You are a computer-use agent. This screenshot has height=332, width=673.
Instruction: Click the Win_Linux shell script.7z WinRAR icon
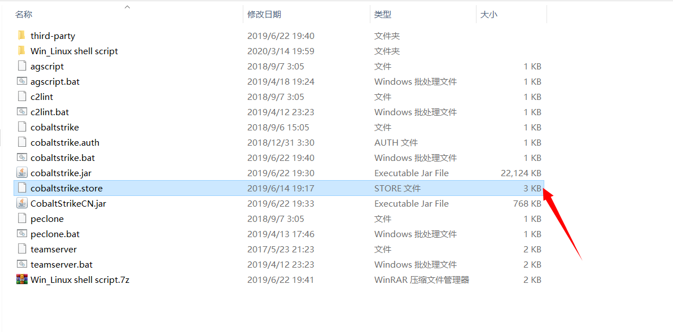click(x=22, y=279)
